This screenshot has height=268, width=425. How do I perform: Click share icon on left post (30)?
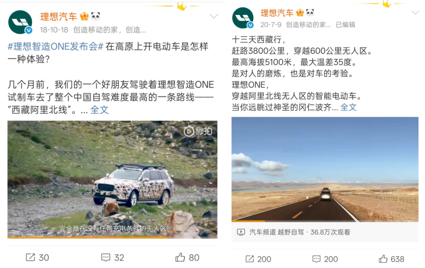(30, 257)
